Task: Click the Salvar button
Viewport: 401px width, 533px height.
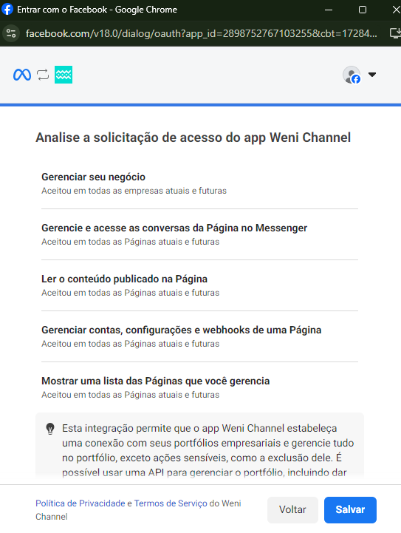Action: point(350,509)
